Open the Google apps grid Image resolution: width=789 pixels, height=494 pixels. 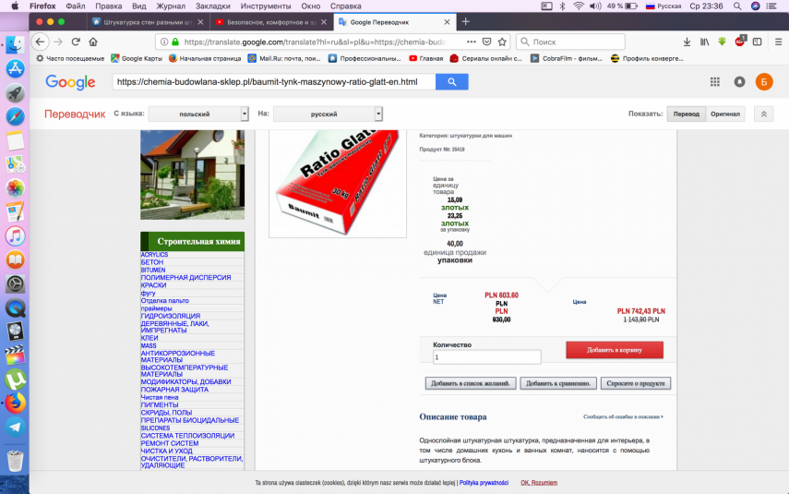tap(715, 82)
